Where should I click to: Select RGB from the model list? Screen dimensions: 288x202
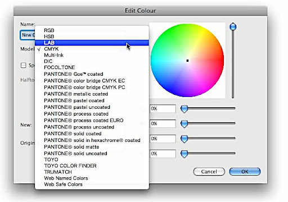[92, 30]
